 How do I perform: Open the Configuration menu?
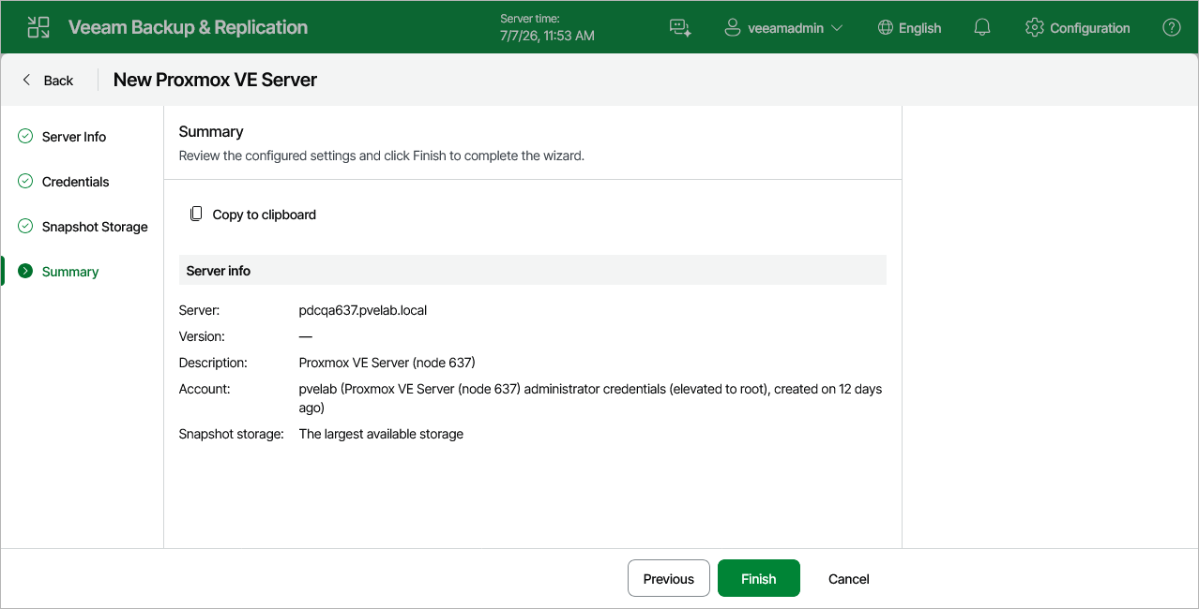[x=1078, y=28]
